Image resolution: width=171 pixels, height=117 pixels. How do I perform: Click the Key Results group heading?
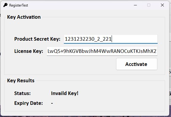coord(21,80)
